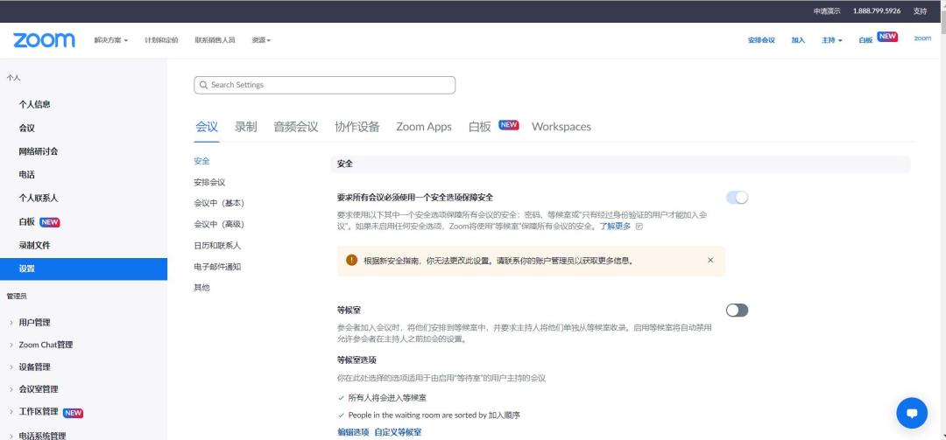946x440 pixels.
Task: Open the 白板 settings tab
Action: tap(480, 127)
